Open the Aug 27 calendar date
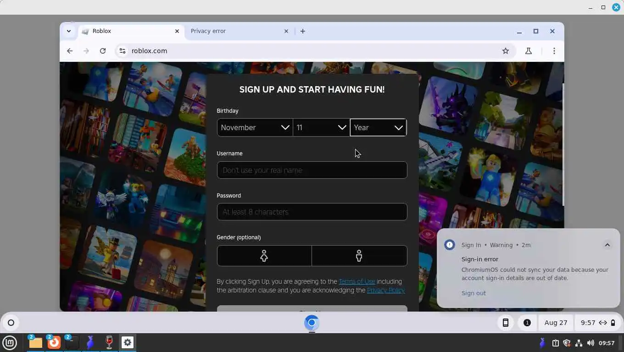Screen dimensions: 624x352 click(x=556, y=323)
